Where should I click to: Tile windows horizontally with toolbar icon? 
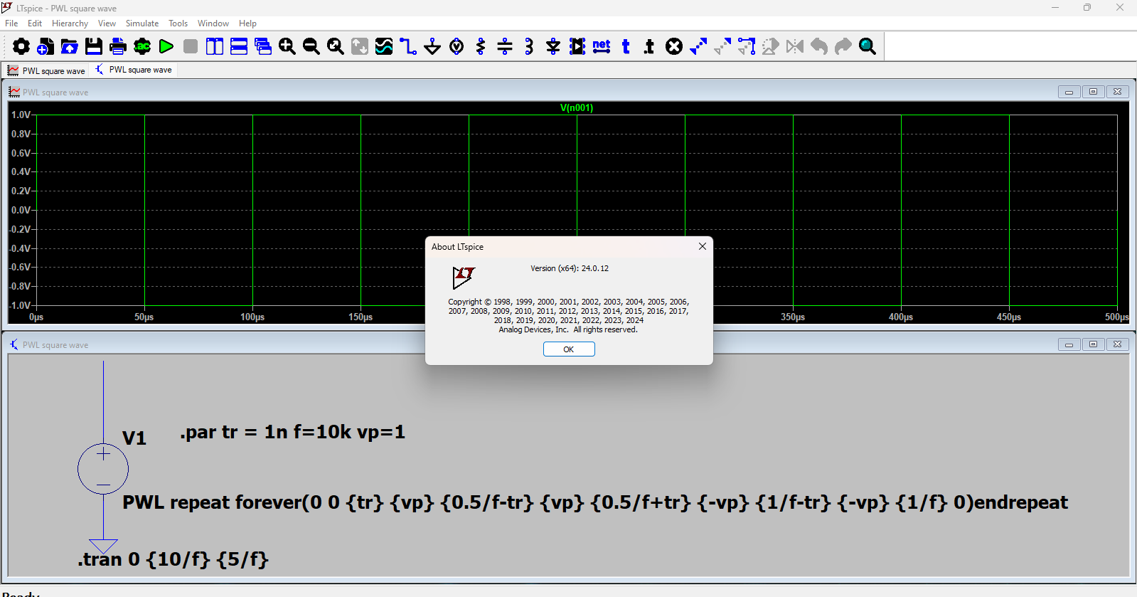coord(239,46)
